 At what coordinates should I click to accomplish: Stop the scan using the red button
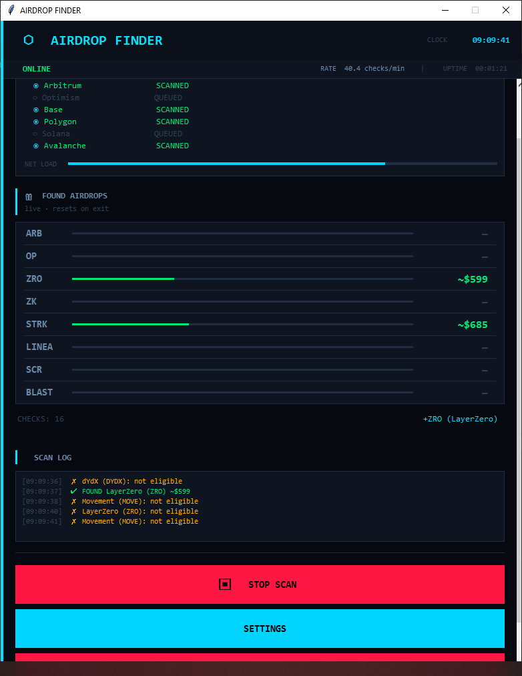260,584
